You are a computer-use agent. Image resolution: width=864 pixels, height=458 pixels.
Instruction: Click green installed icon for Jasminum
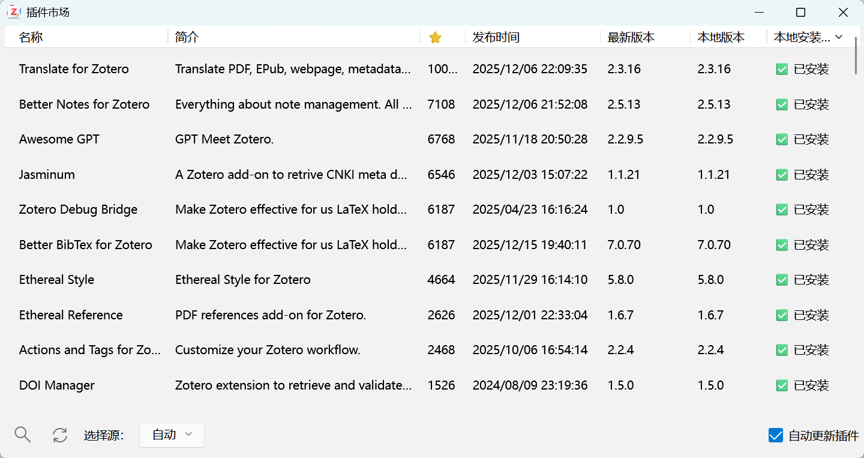(x=782, y=175)
